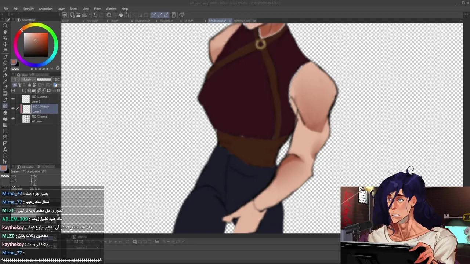Screen dimensions: 470x264
Task: Toggle Lock layer padlock
Action: [29, 85]
